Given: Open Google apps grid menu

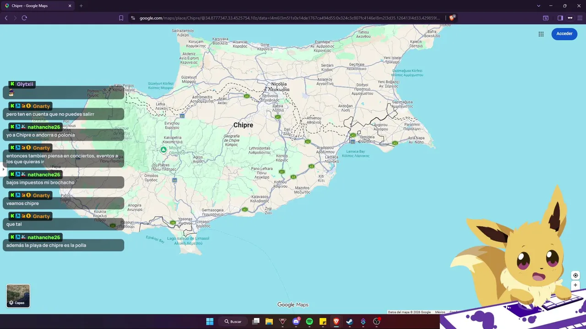Looking at the screenshot, I should pyautogui.click(x=541, y=34).
